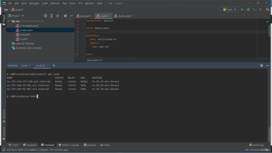Click the editor vertical scrollbar
The height and width of the screenshot is (153, 272).
tap(269, 31)
